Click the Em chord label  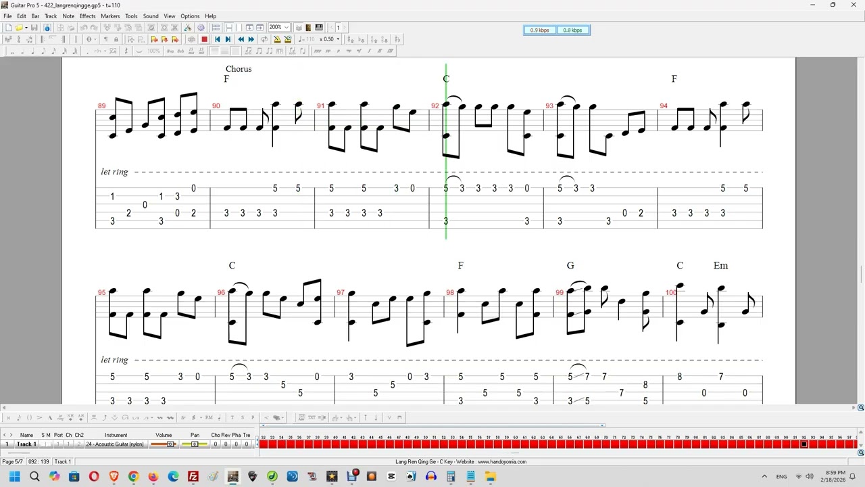tap(720, 266)
